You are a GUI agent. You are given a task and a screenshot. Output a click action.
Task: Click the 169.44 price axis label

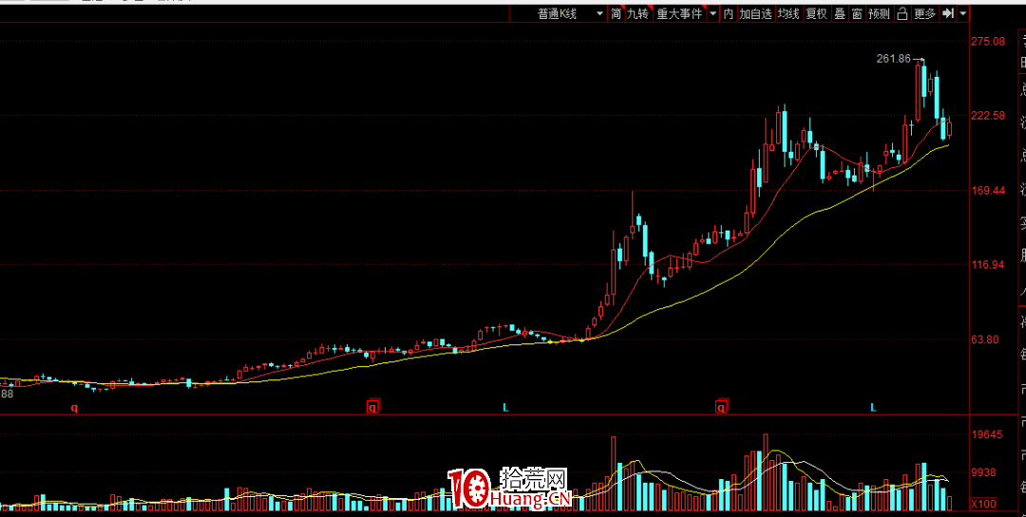tap(988, 190)
